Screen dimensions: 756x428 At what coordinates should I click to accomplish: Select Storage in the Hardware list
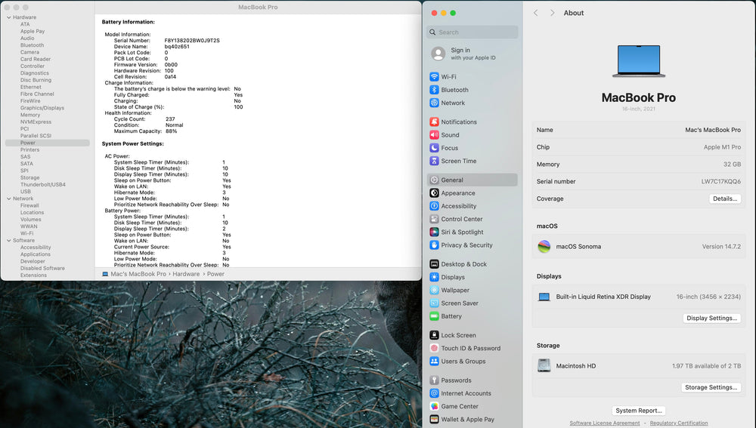pos(30,178)
